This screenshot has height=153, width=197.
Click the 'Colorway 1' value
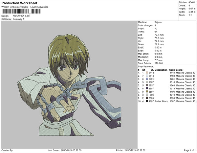click(18, 19)
